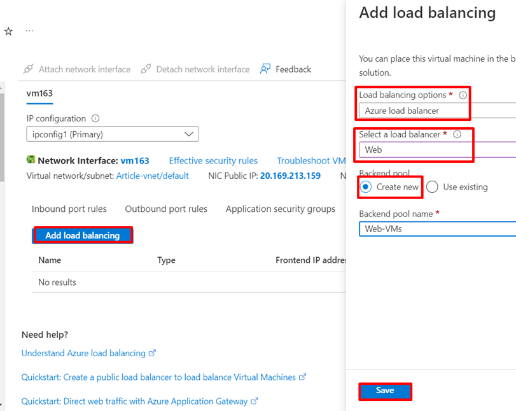Click external link icon on Application Gateway quickstart
This screenshot has width=516, height=411.
(x=255, y=401)
